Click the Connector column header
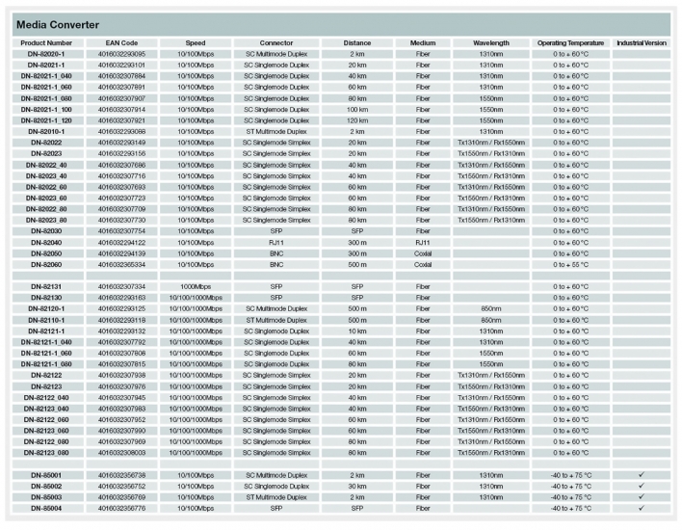 click(275, 43)
